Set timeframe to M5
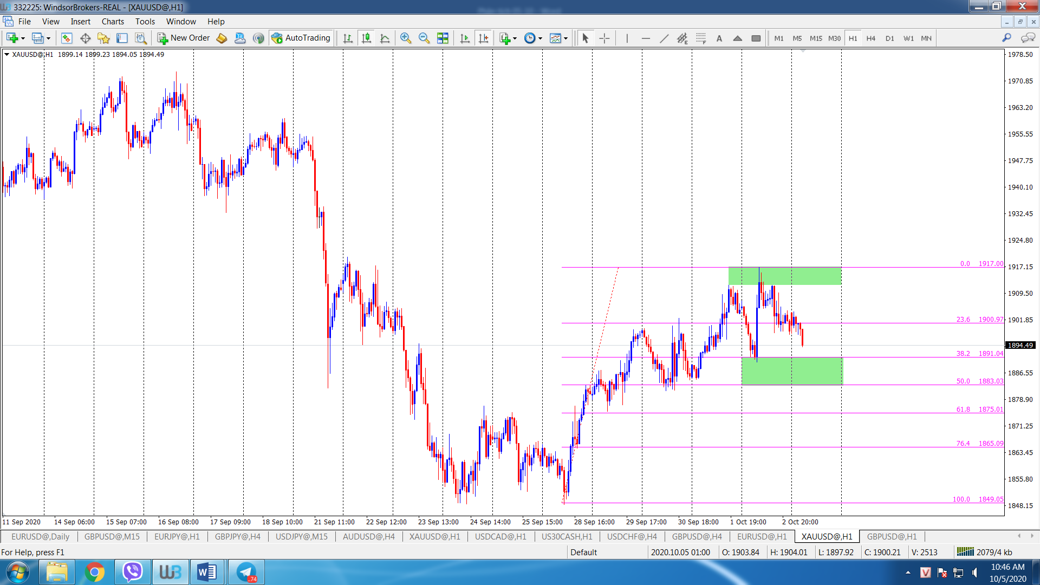Viewport: 1040px width, 585px height. click(797, 38)
